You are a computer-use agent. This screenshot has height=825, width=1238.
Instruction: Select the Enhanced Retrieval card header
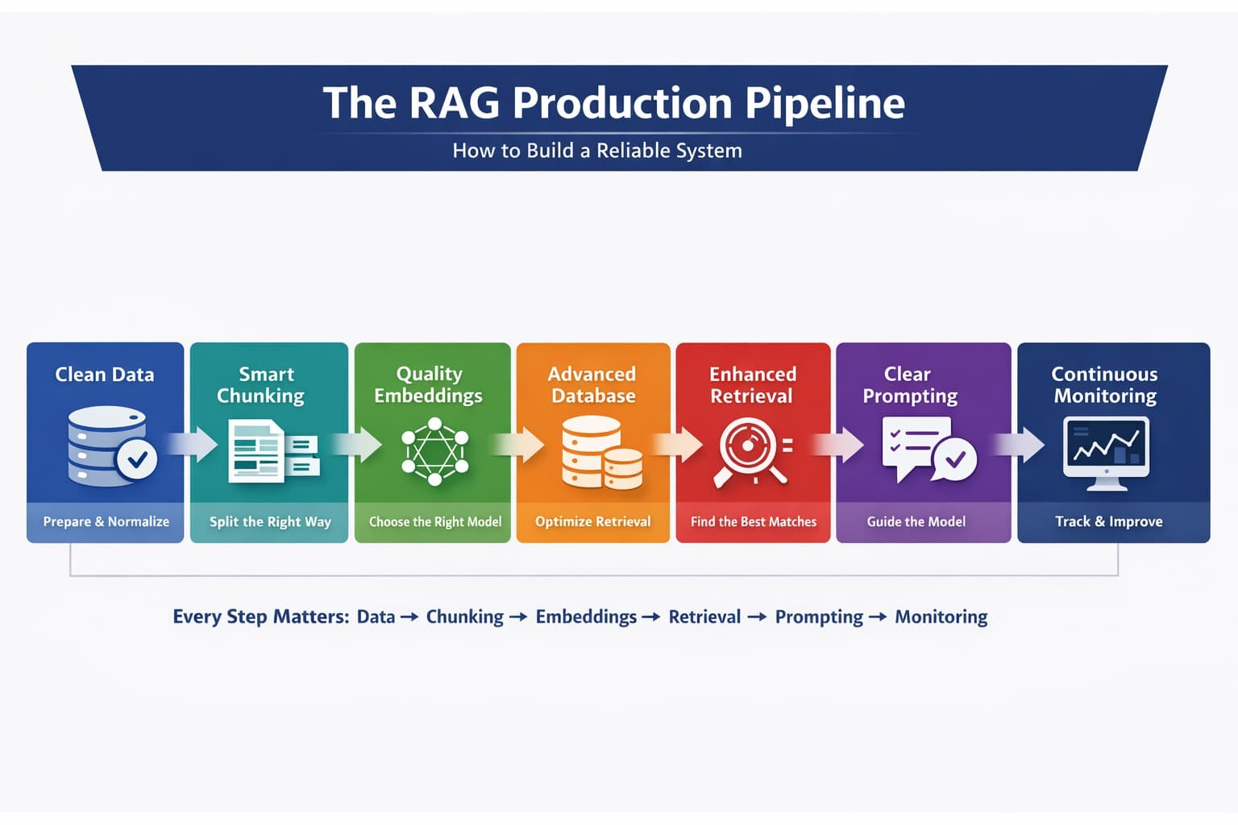click(x=752, y=384)
